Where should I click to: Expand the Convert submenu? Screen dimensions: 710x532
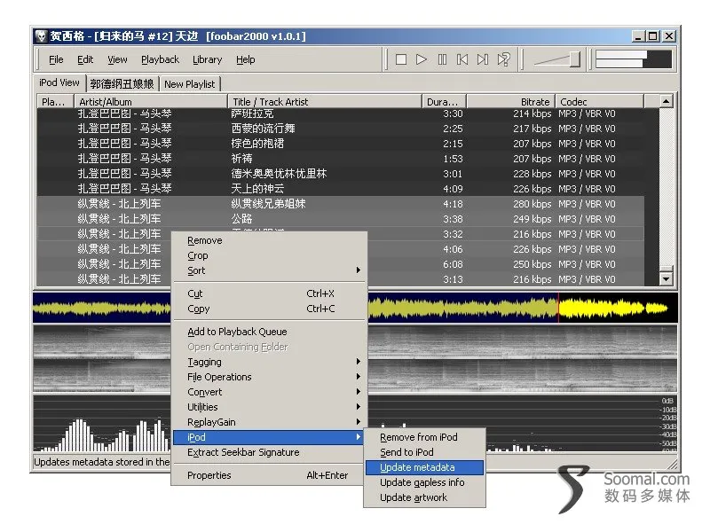point(269,392)
